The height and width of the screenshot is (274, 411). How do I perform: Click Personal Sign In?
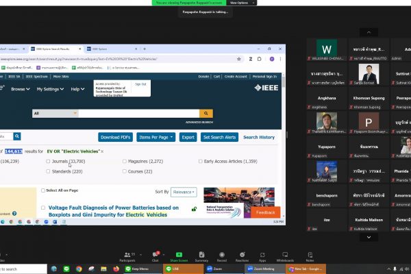(264, 77)
